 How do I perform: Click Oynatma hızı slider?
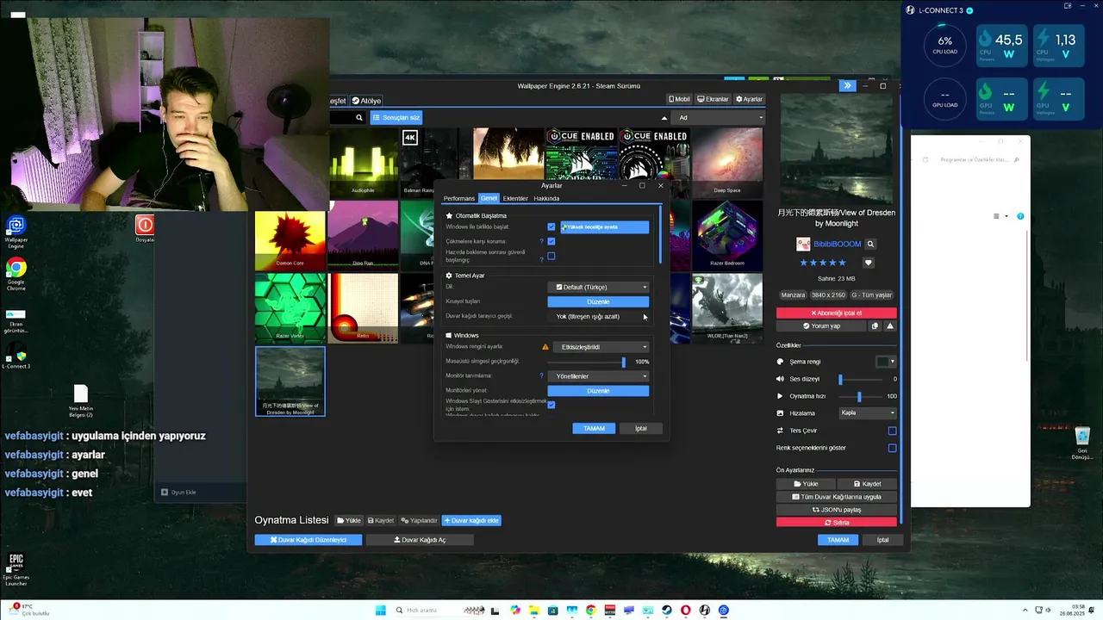[860, 396]
